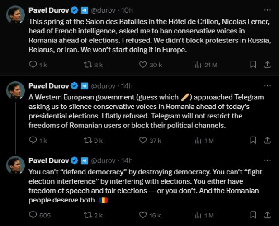
Task: Open more options on the 10h tweet
Action: [x=267, y=10]
